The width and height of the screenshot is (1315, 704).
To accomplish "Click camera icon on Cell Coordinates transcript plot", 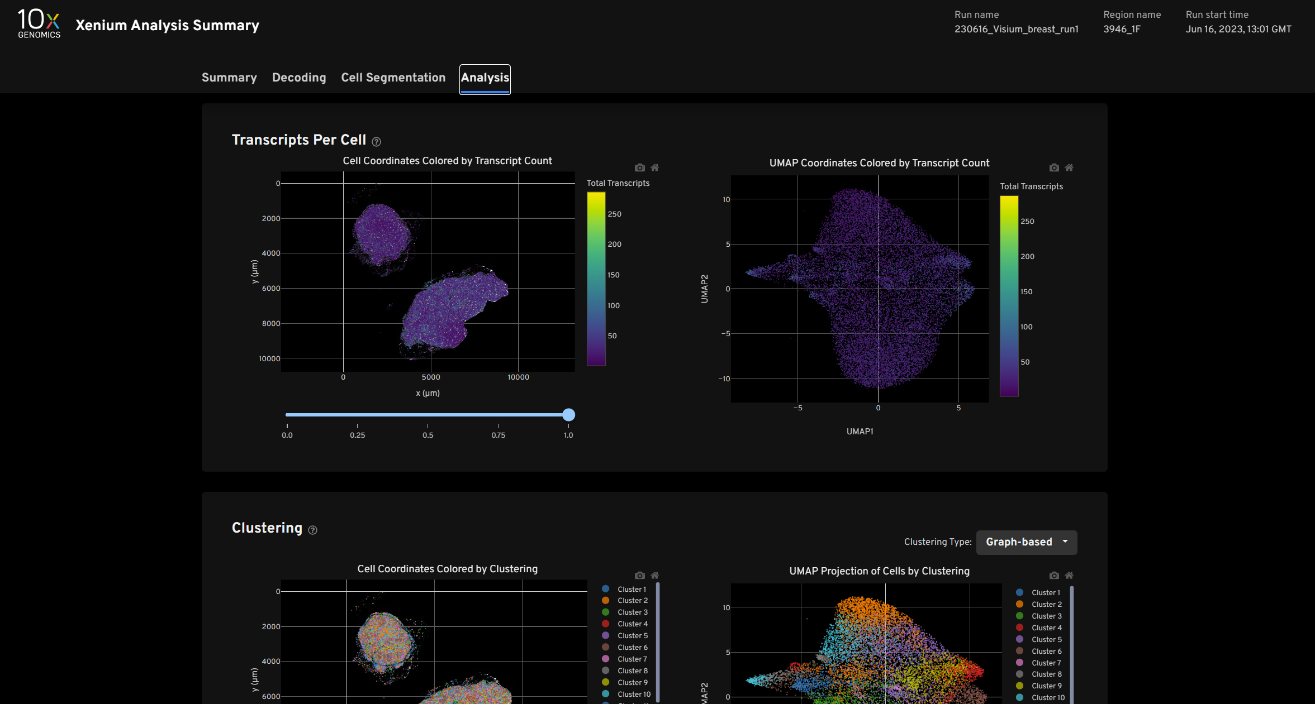I will 639,167.
